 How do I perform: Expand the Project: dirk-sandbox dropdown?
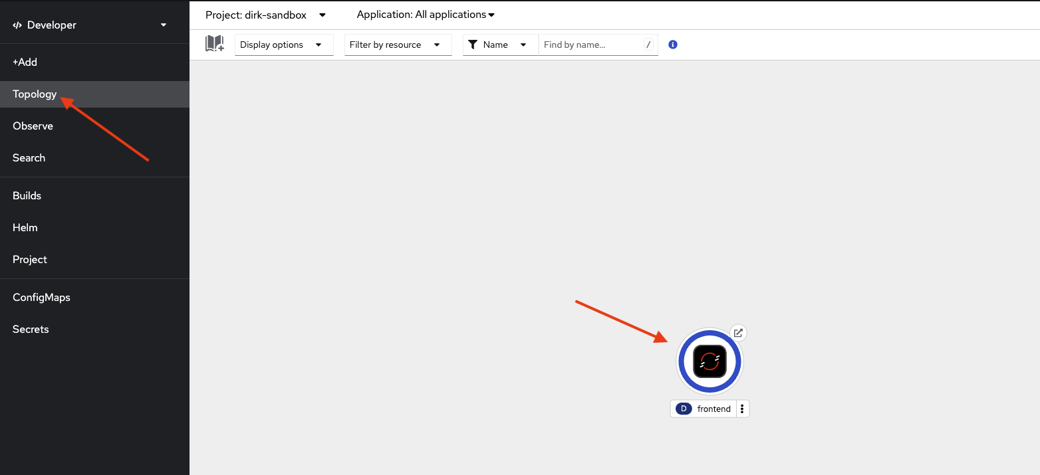tap(266, 15)
